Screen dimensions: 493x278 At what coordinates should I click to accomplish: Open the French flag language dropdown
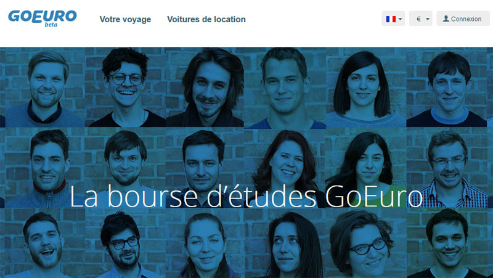coord(393,19)
